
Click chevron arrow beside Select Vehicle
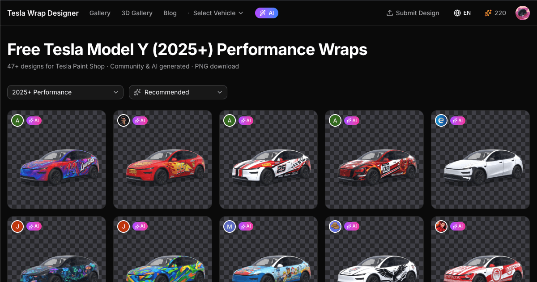(x=241, y=13)
